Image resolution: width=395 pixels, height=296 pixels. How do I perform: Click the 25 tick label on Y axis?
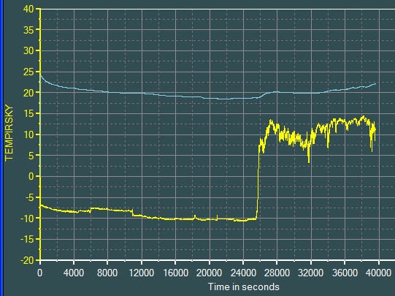point(28,72)
